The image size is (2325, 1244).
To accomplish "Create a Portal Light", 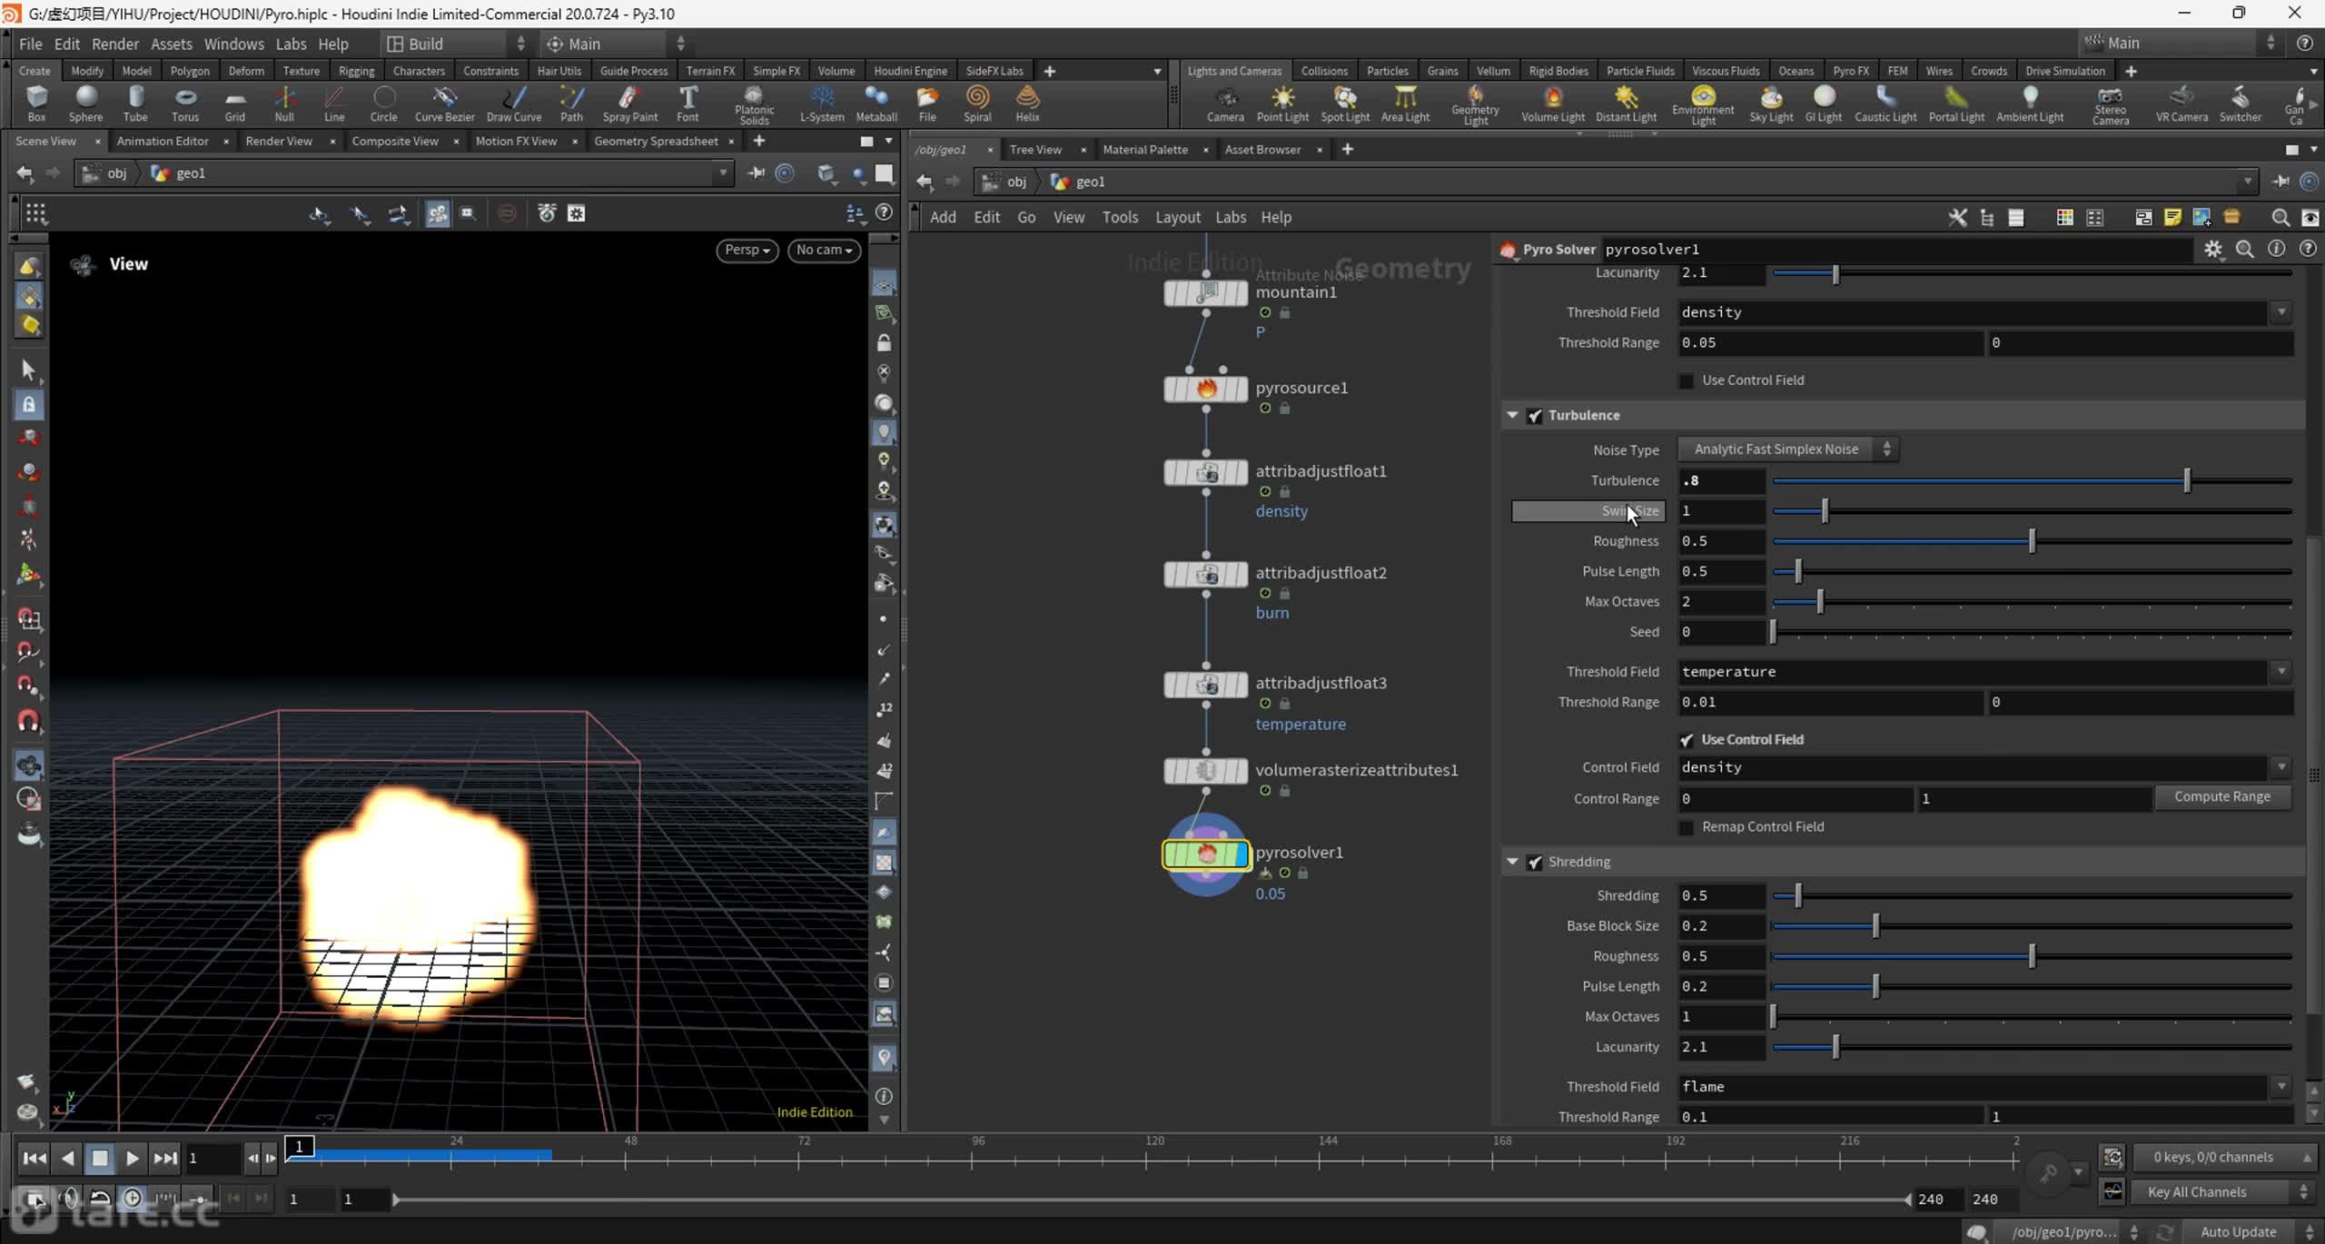I will [x=1956, y=104].
